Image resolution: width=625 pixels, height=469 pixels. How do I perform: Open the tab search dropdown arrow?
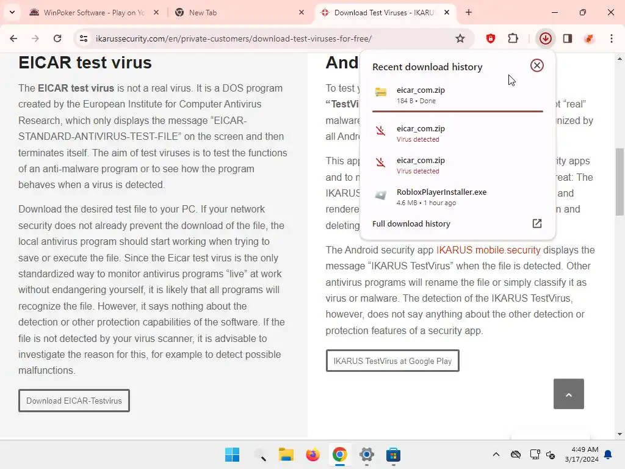(x=12, y=12)
